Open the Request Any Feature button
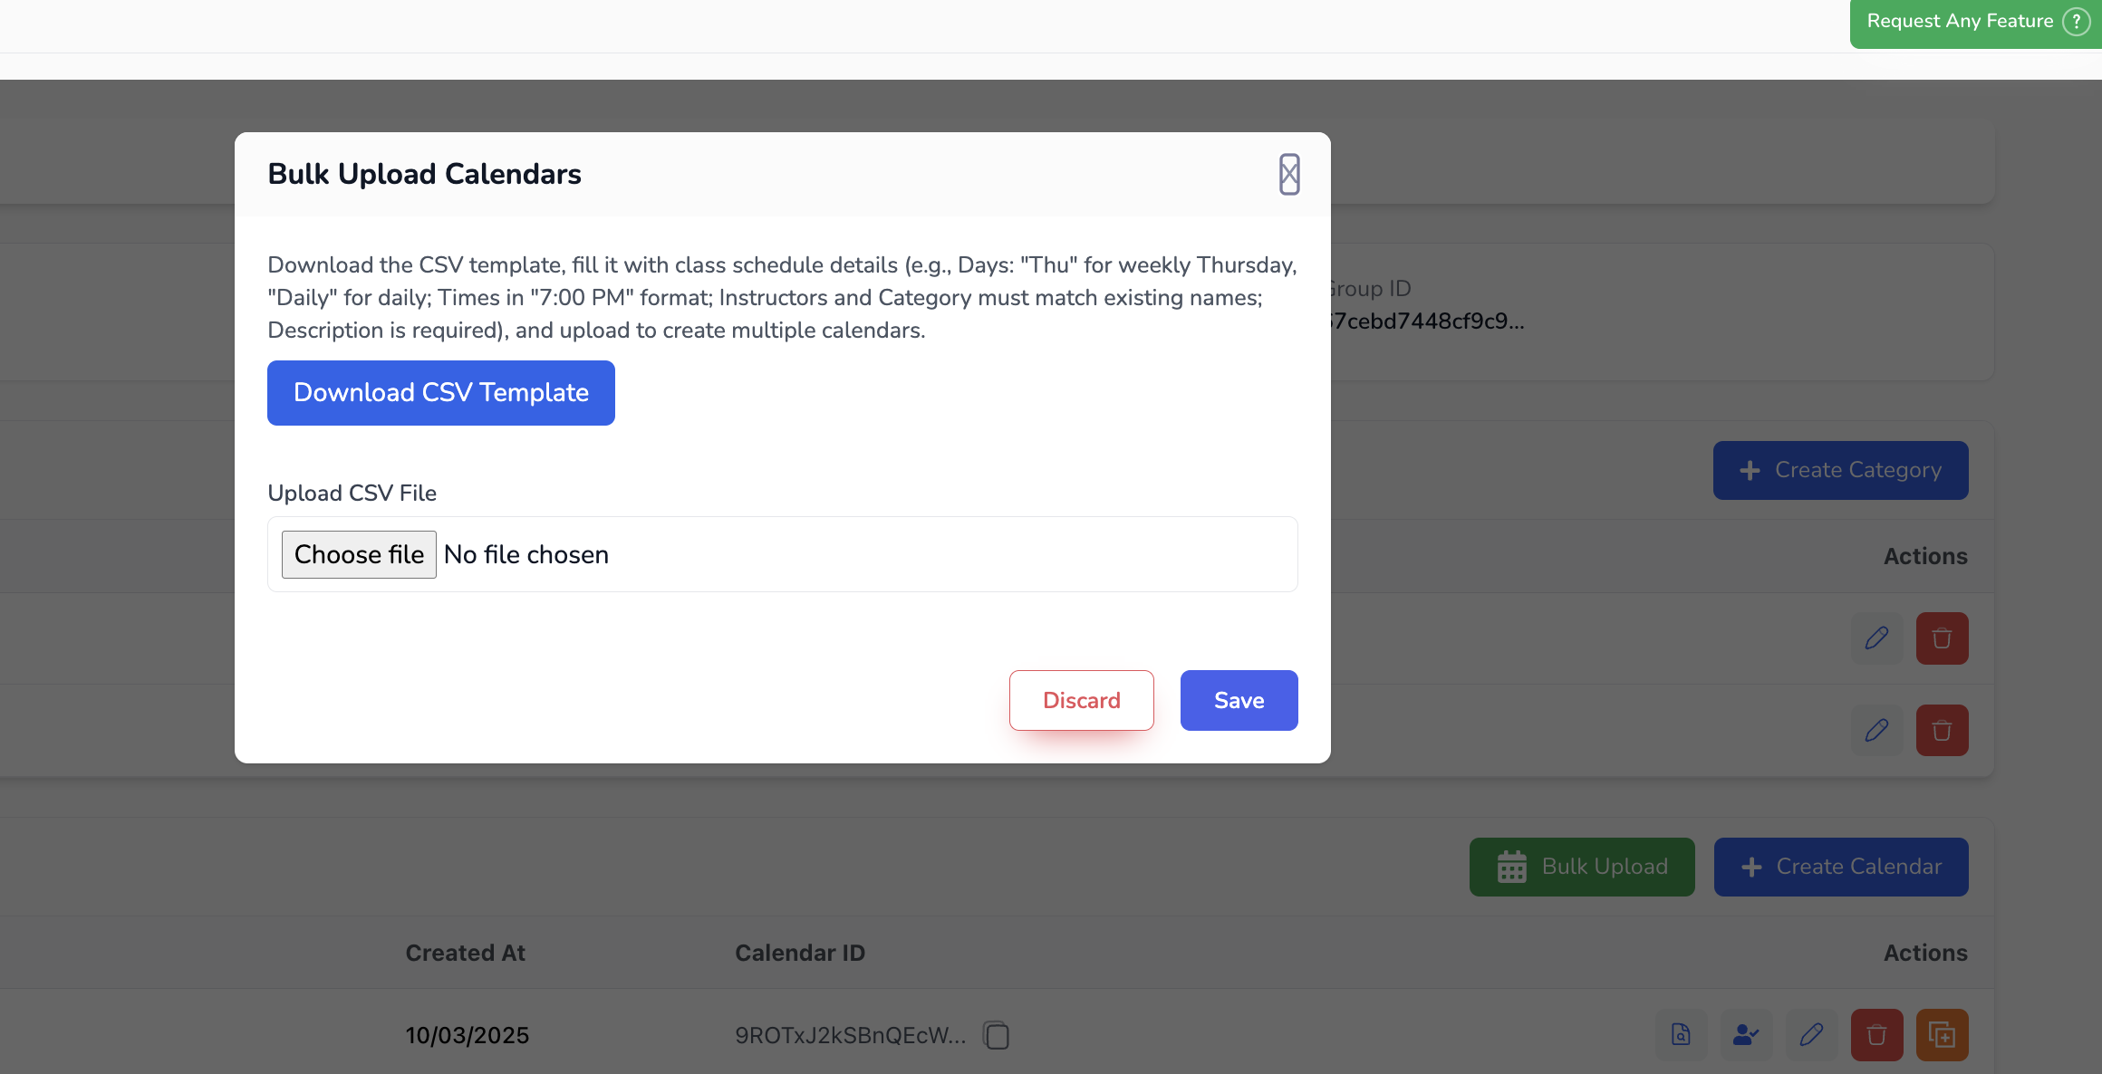This screenshot has height=1074, width=2102. [1975, 22]
